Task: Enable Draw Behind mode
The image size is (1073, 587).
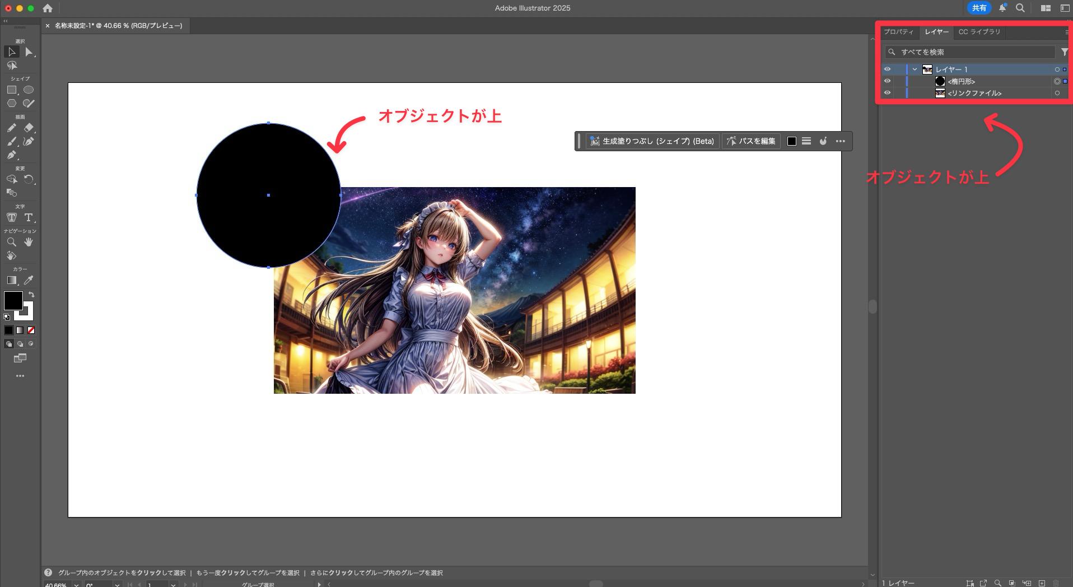Action: click(20, 344)
